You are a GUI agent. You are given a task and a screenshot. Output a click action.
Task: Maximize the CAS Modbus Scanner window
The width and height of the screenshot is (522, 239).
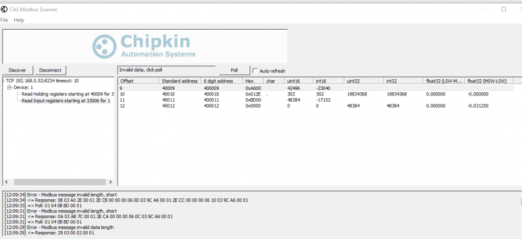coord(504,9)
